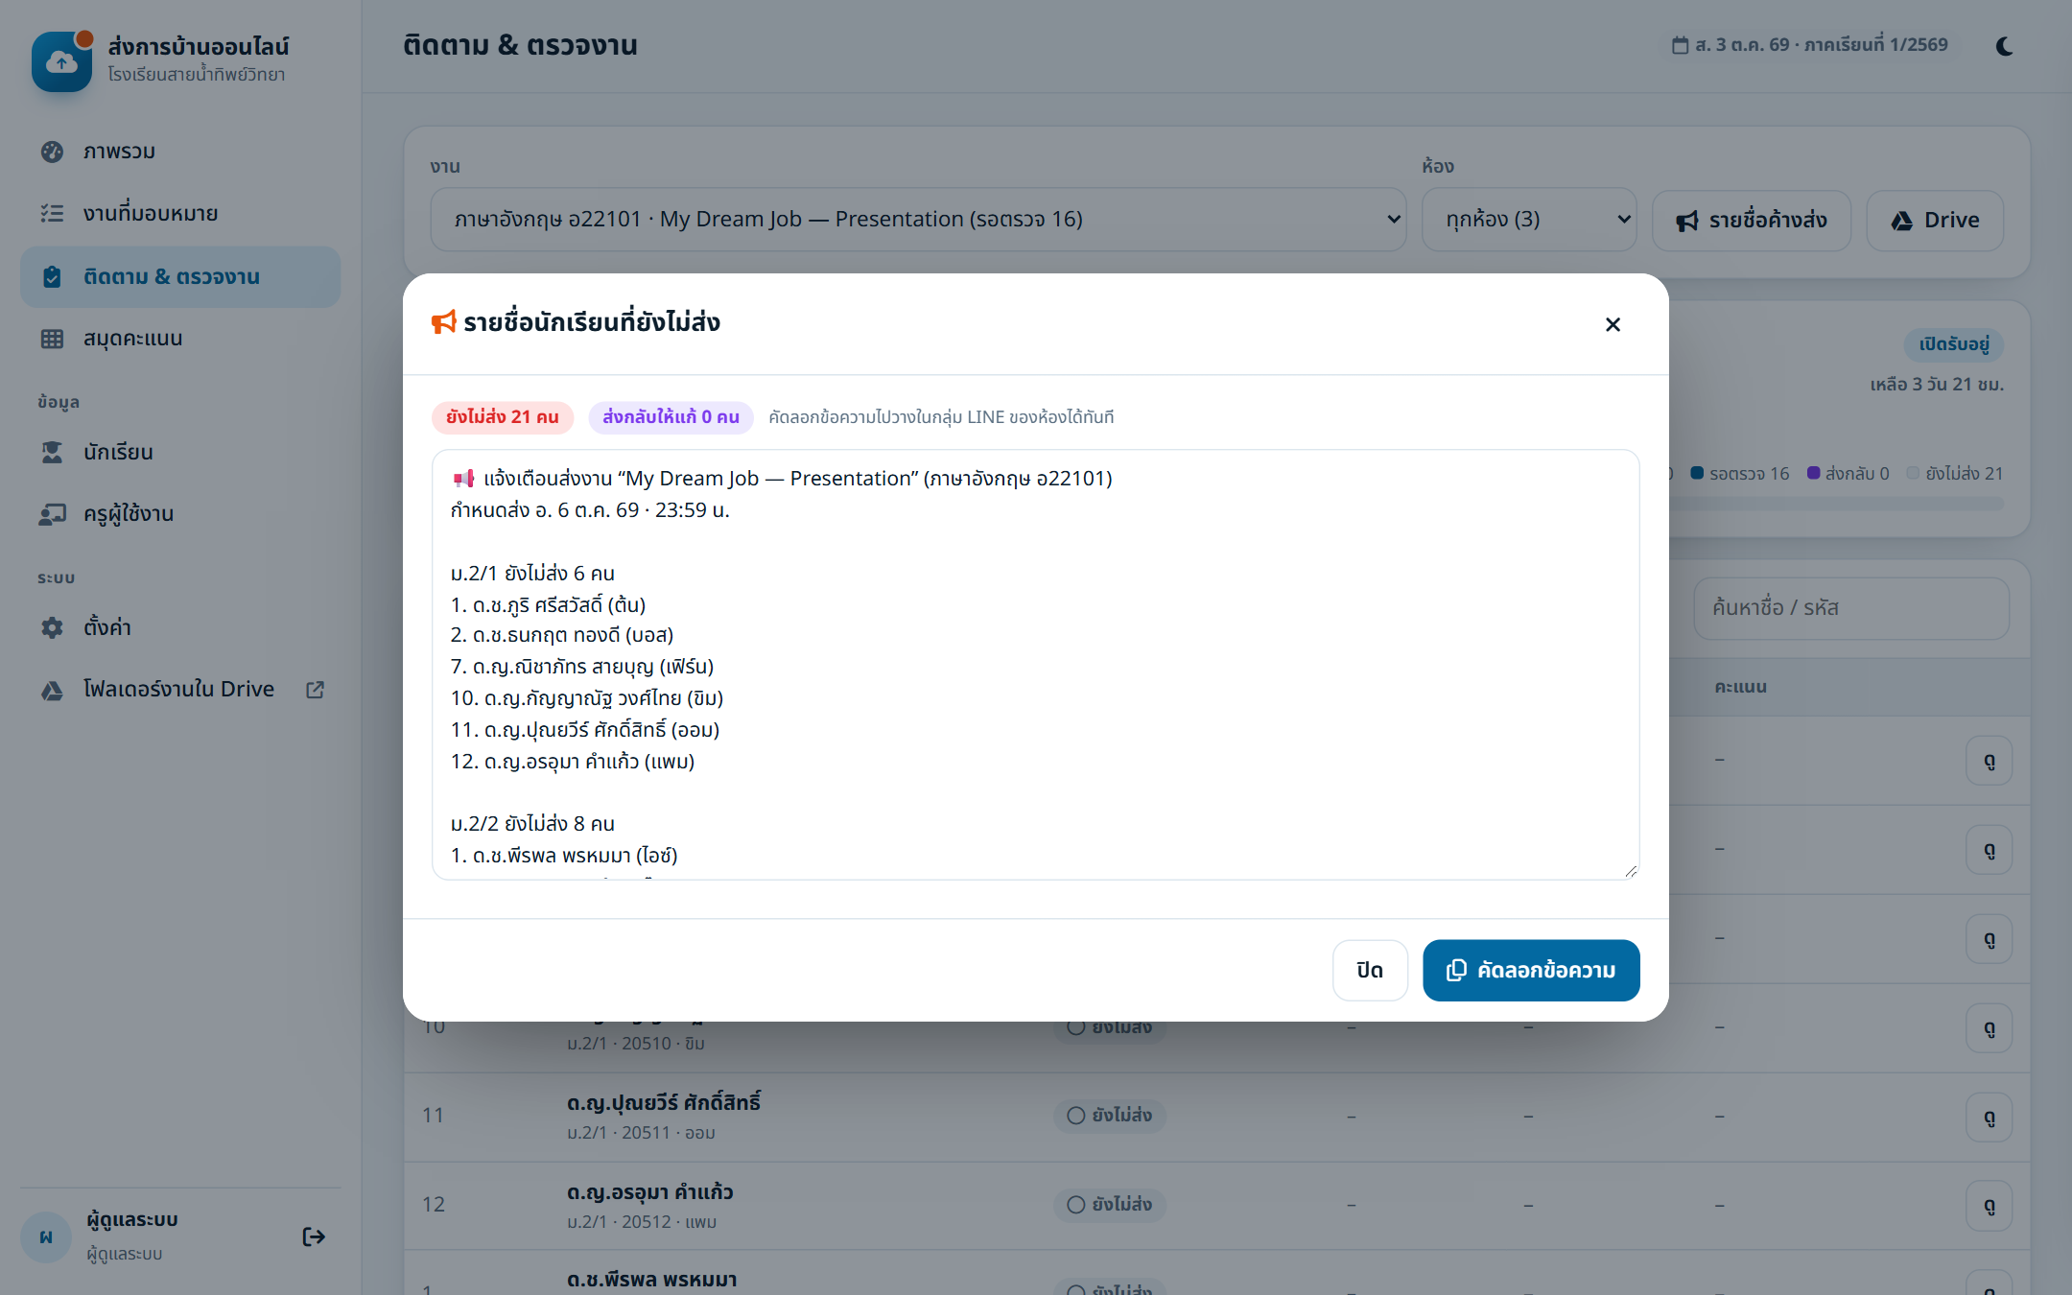This screenshot has width=2072, height=1295.
Task: Toggle dark mode moon icon
Action: (x=2005, y=46)
